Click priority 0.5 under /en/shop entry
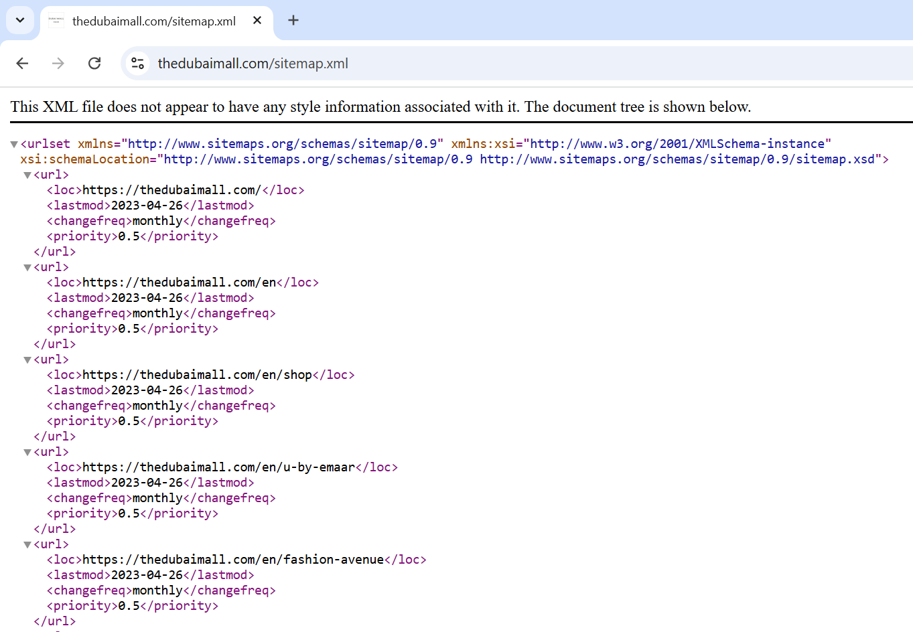This screenshot has height=632, width=913. pos(129,421)
